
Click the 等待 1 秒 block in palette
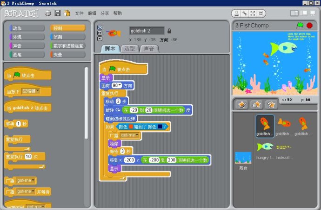(x=16, y=124)
